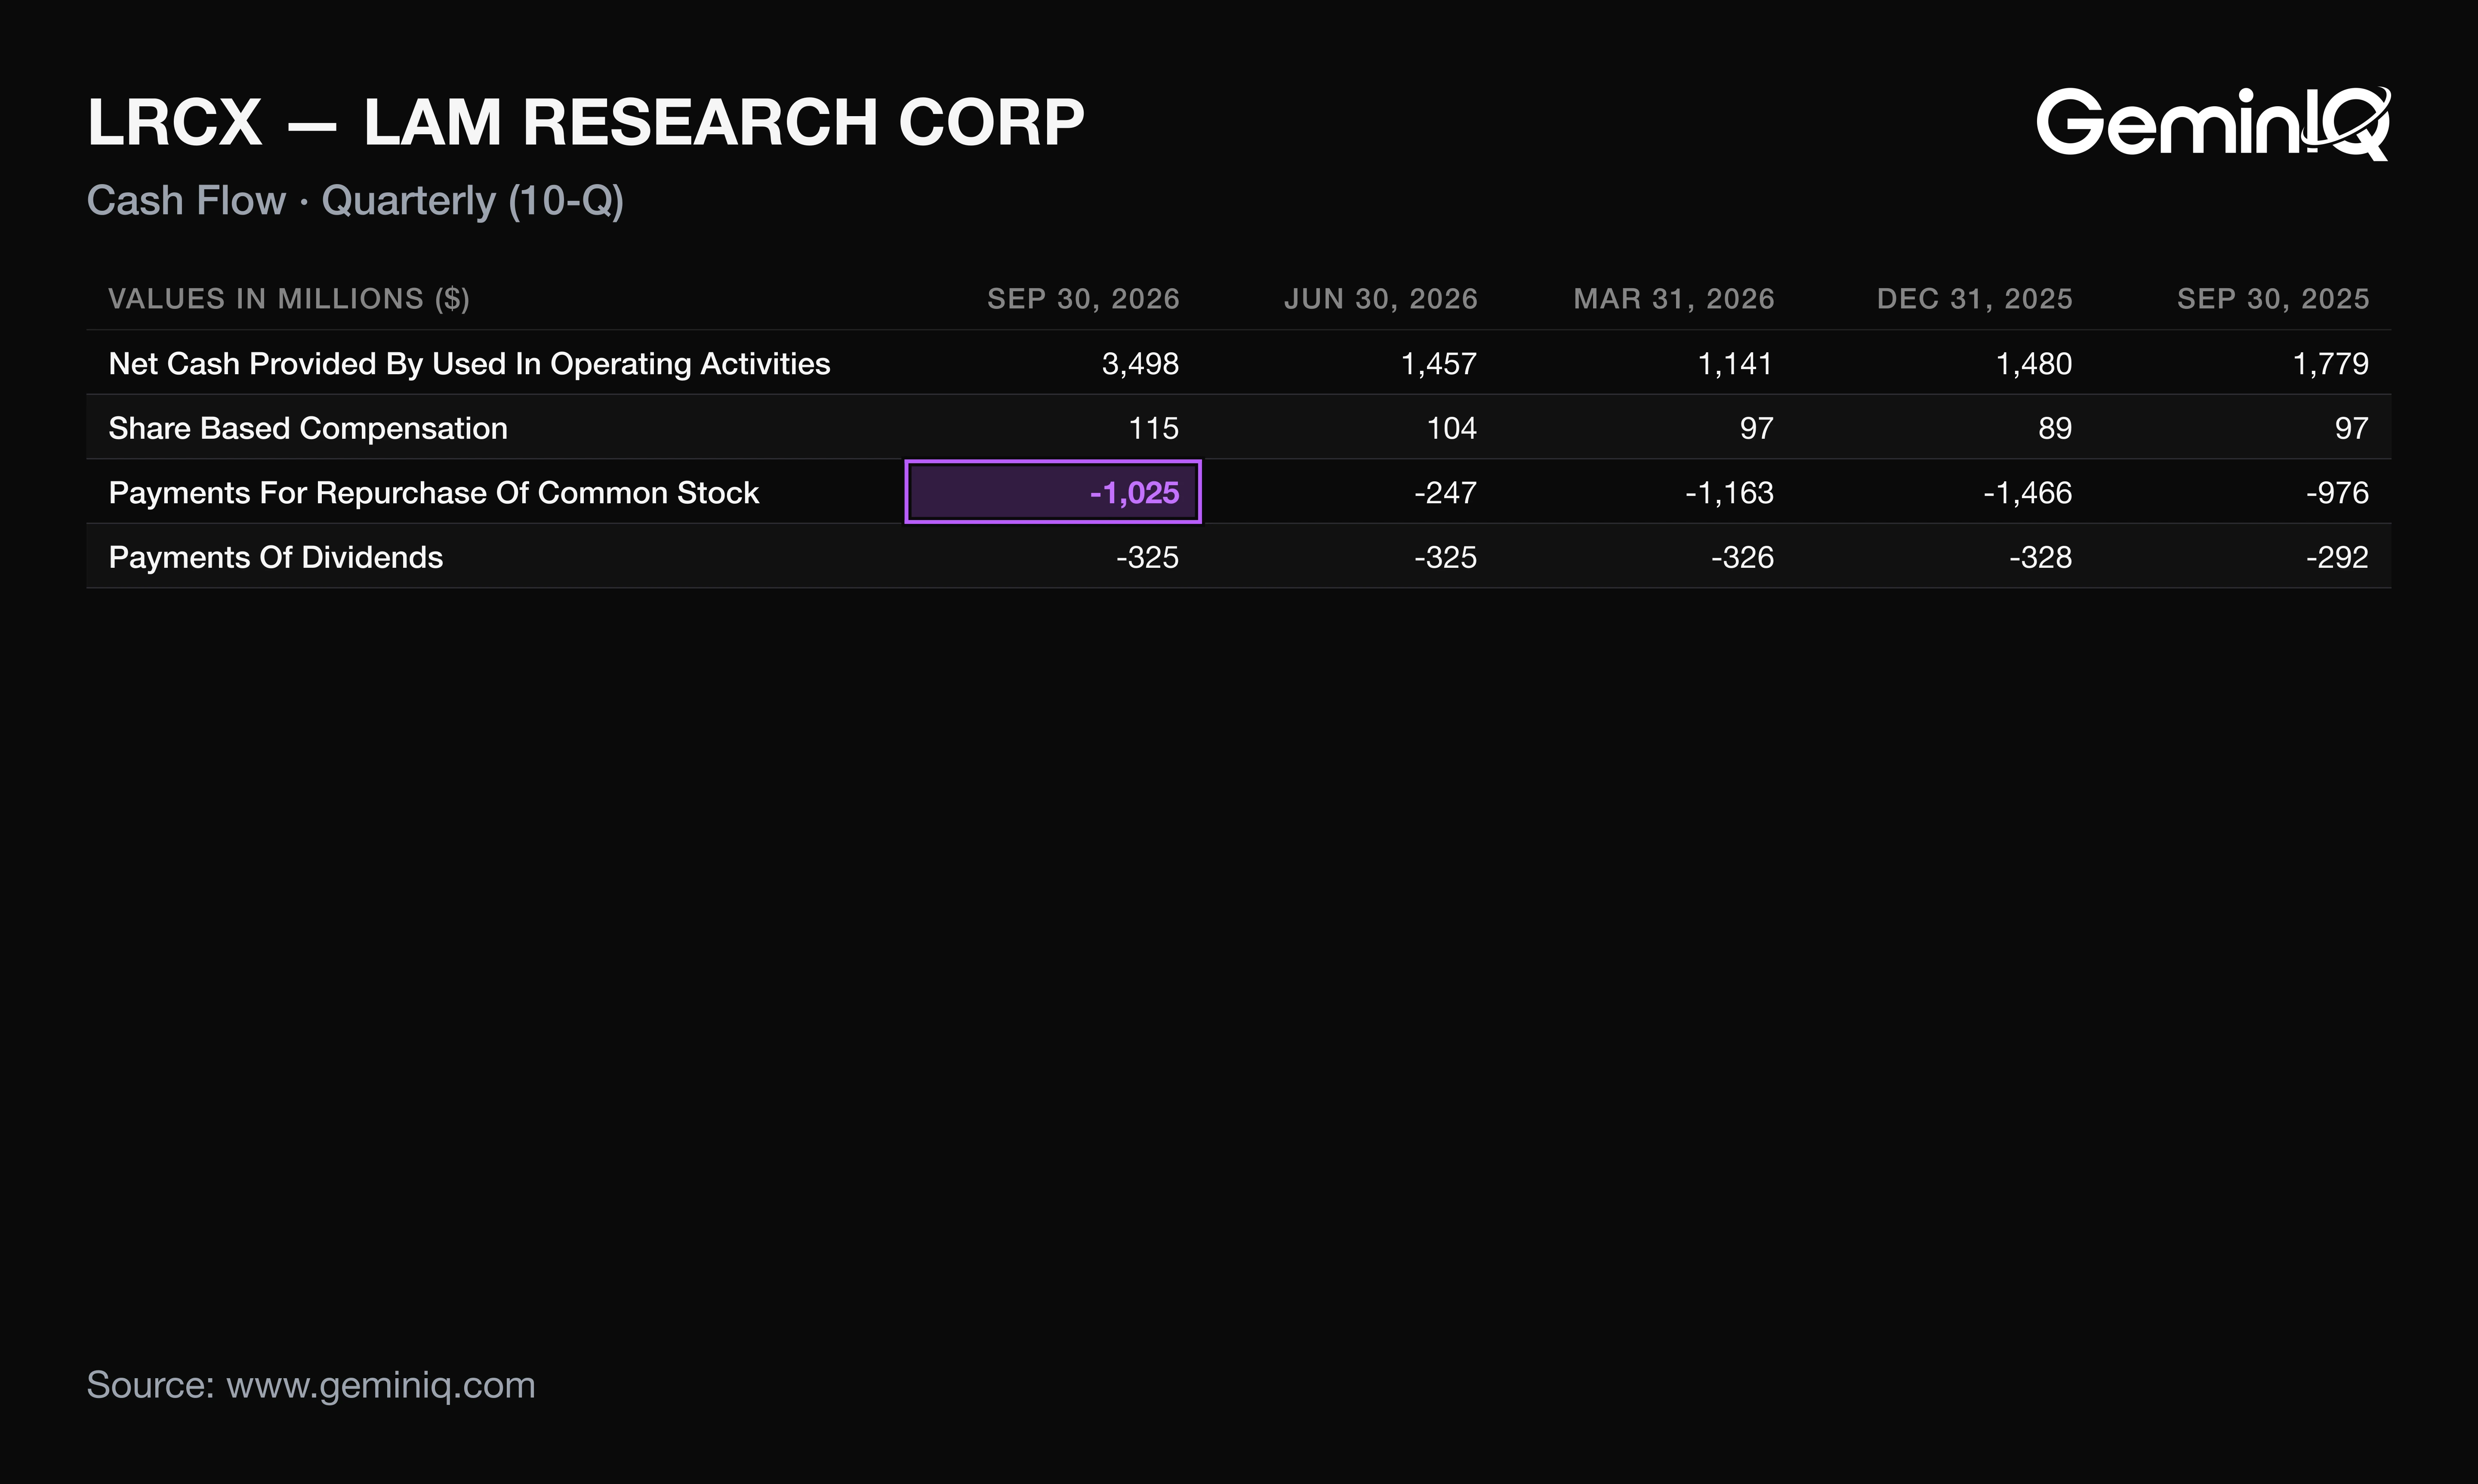The image size is (2478, 1484).
Task: Click the LRCX — LAM RESEARCH CORP title
Action: point(586,123)
